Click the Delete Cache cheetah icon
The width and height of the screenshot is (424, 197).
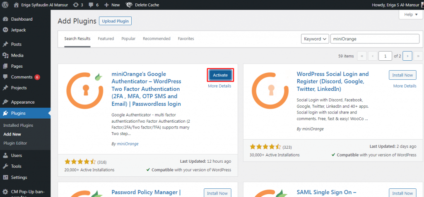pyautogui.click(x=129, y=5)
